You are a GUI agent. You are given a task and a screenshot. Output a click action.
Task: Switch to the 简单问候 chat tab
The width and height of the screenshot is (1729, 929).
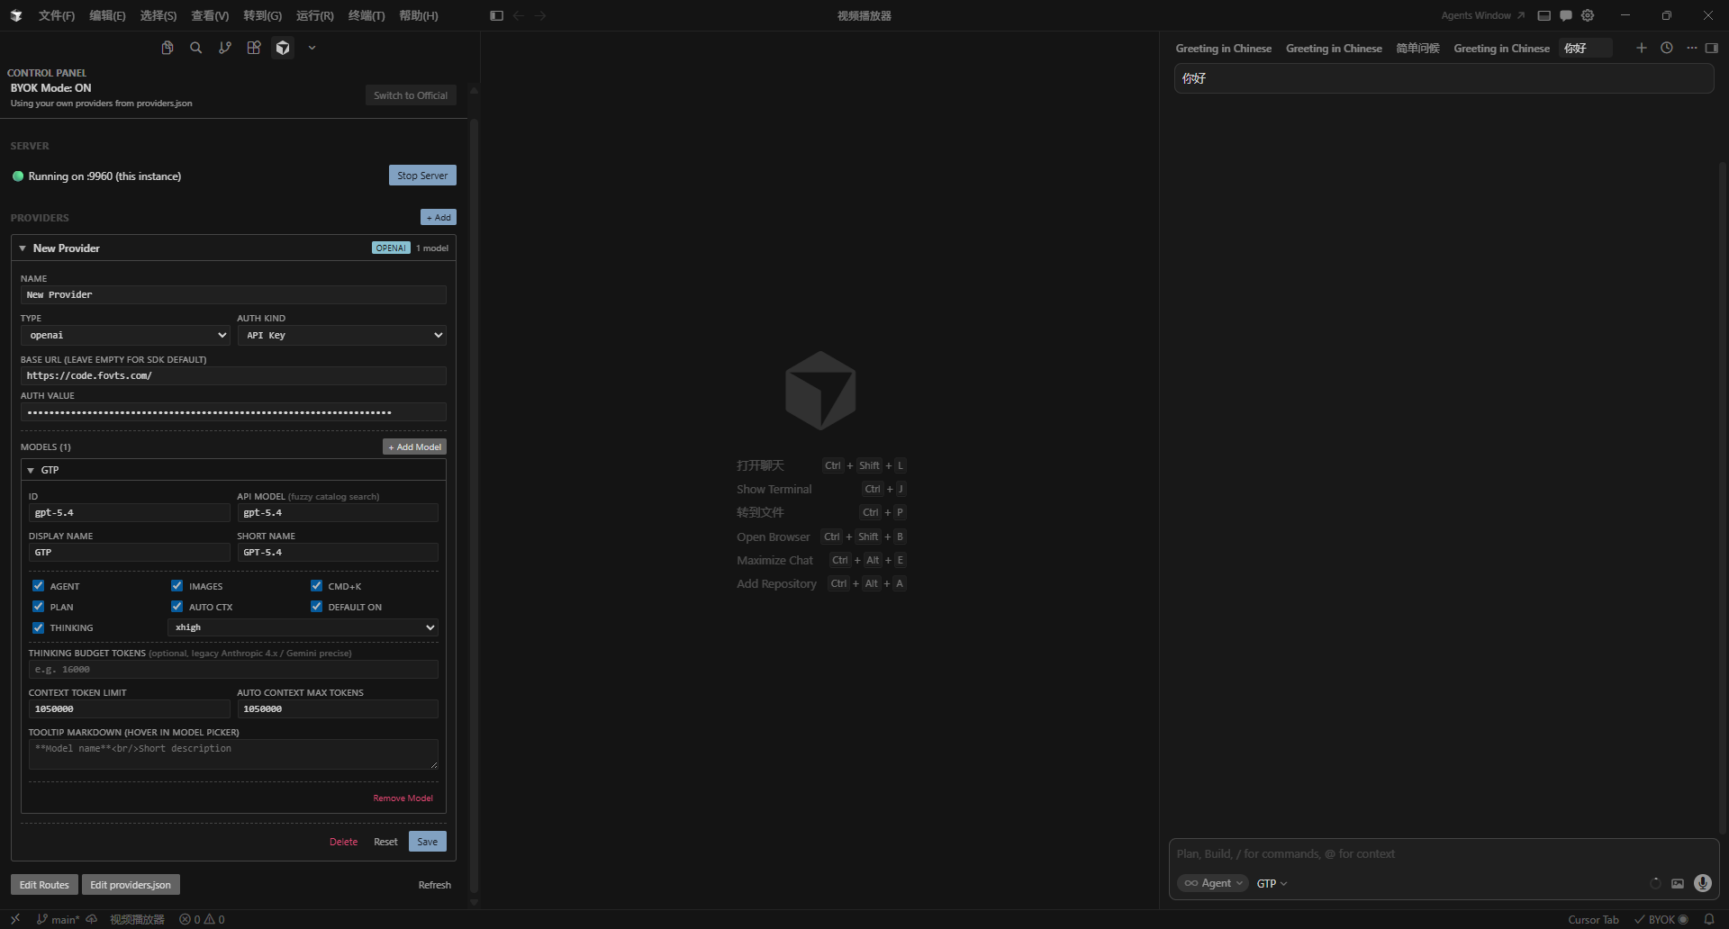point(1417,48)
